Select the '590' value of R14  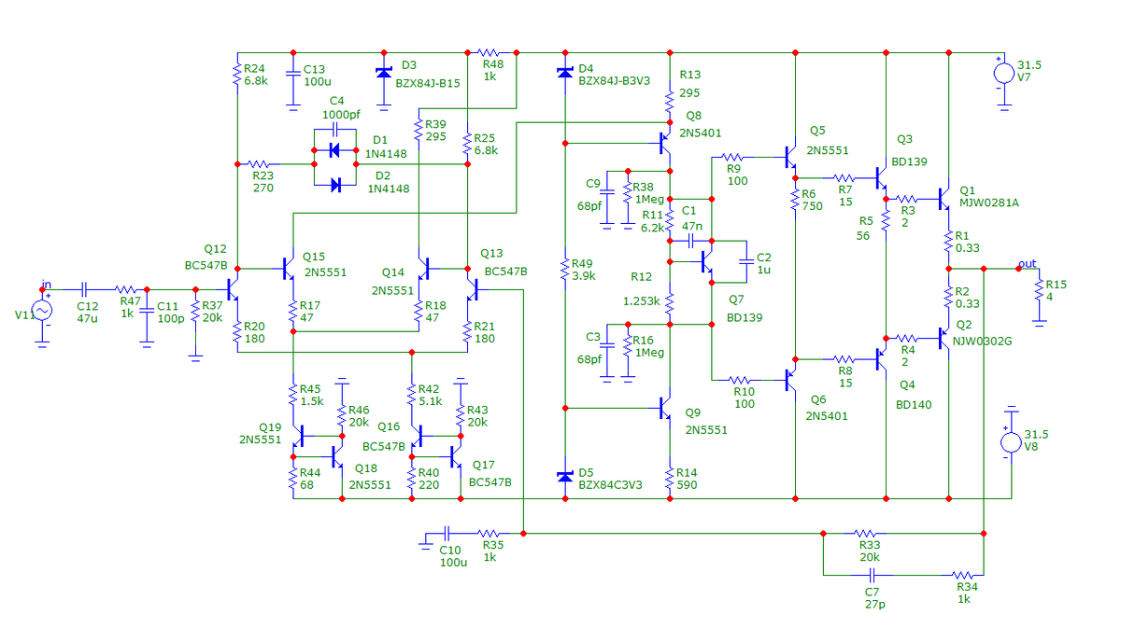(x=686, y=485)
